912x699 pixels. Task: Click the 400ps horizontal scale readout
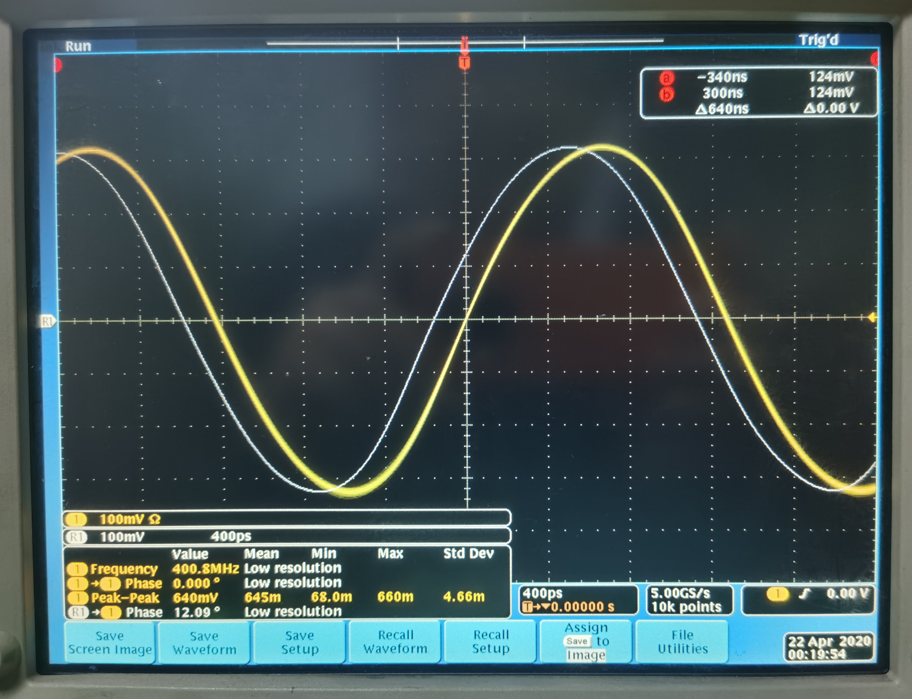pyautogui.click(x=542, y=593)
